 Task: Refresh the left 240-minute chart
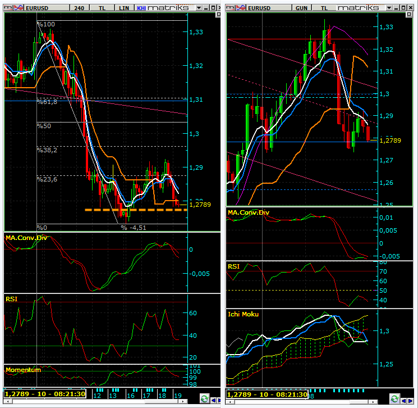point(205,399)
